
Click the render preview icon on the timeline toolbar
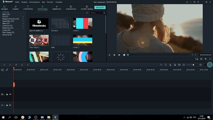161,65
